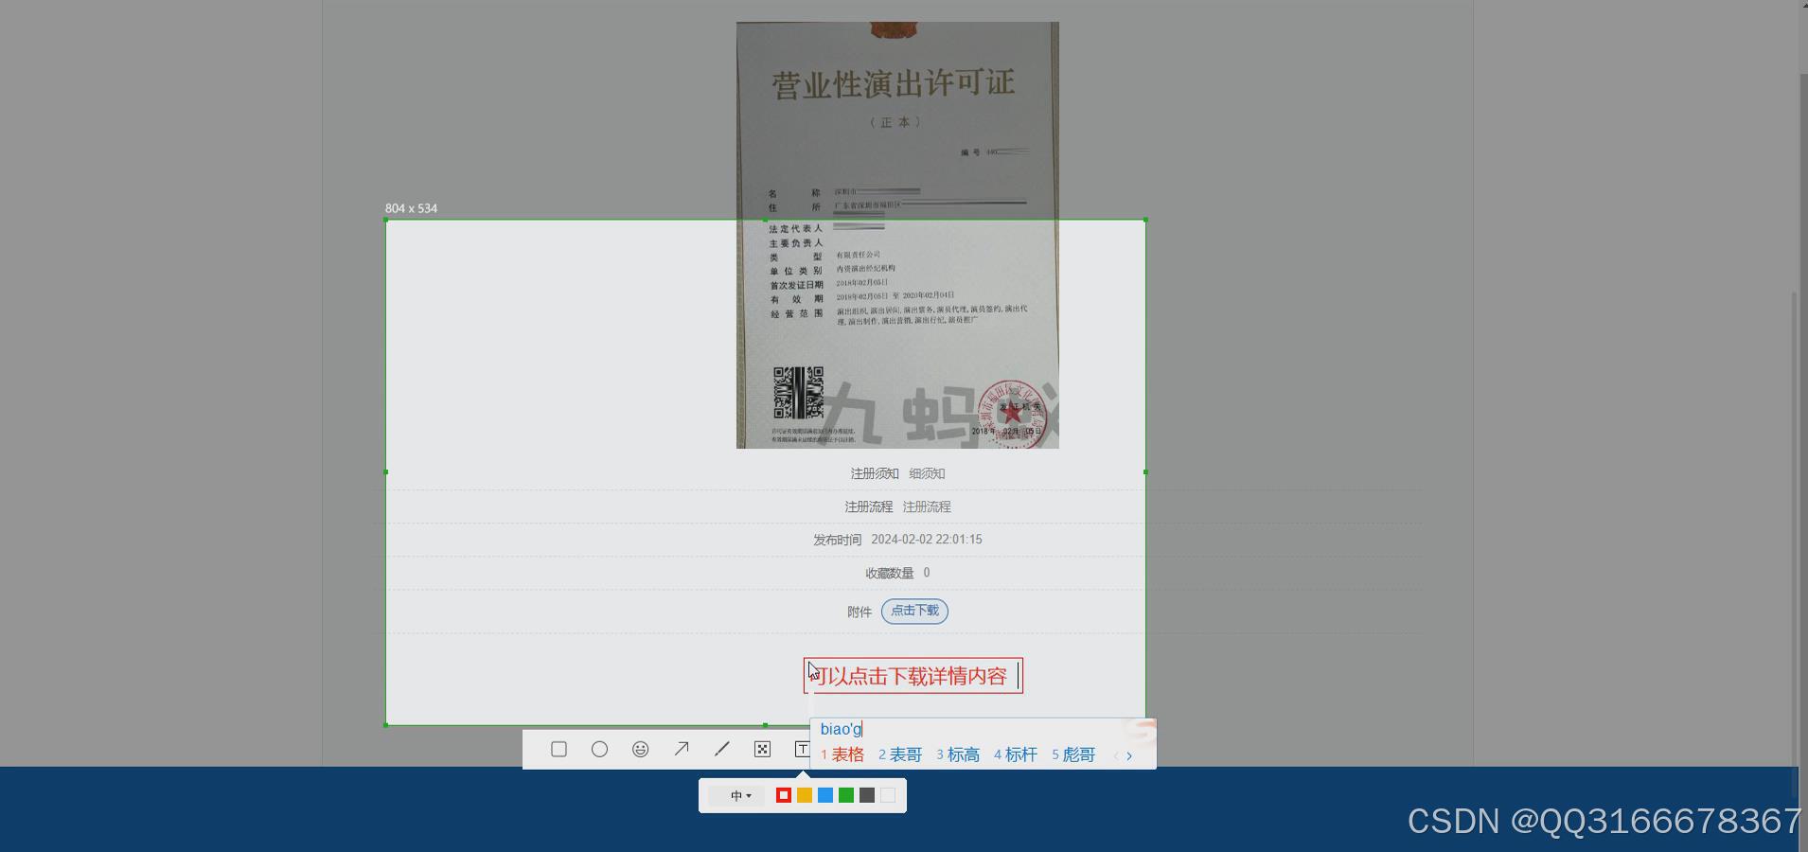Choose candidate 表格 from the IME list
This screenshot has width=1808, height=852.
[849, 754]
